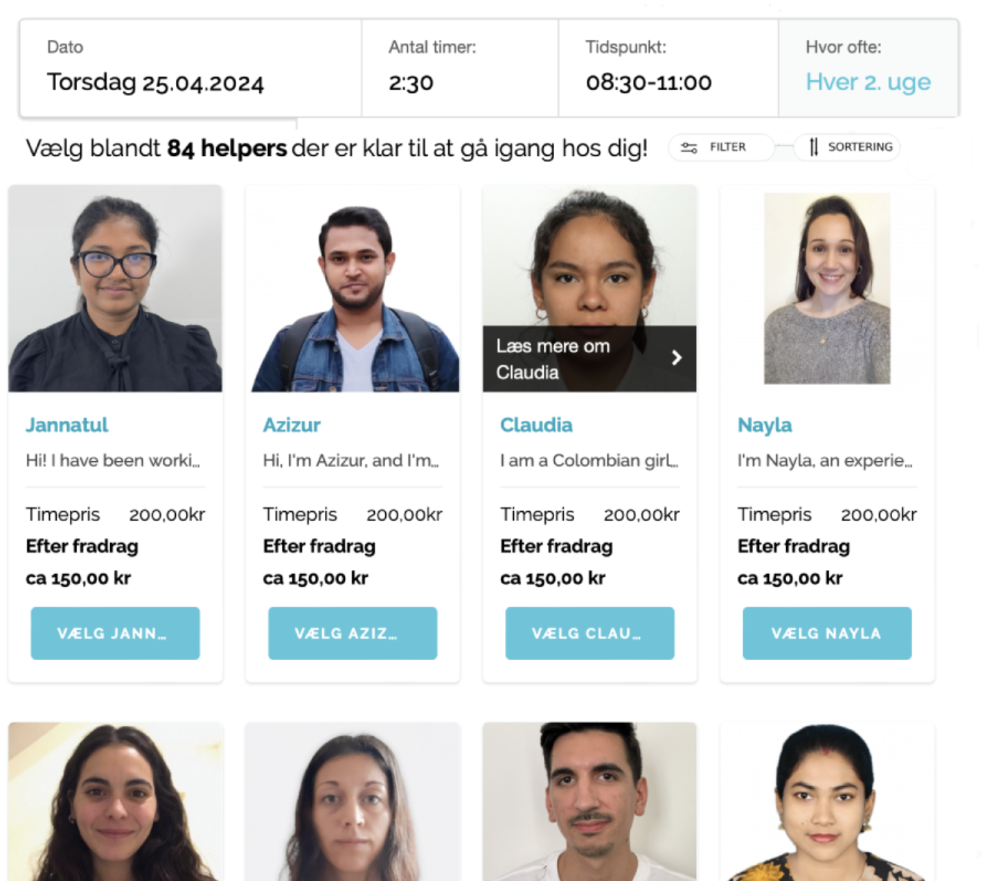Open the Azizur name link
The width and height of the screenshot is (985, 881).
coord(292,425)
